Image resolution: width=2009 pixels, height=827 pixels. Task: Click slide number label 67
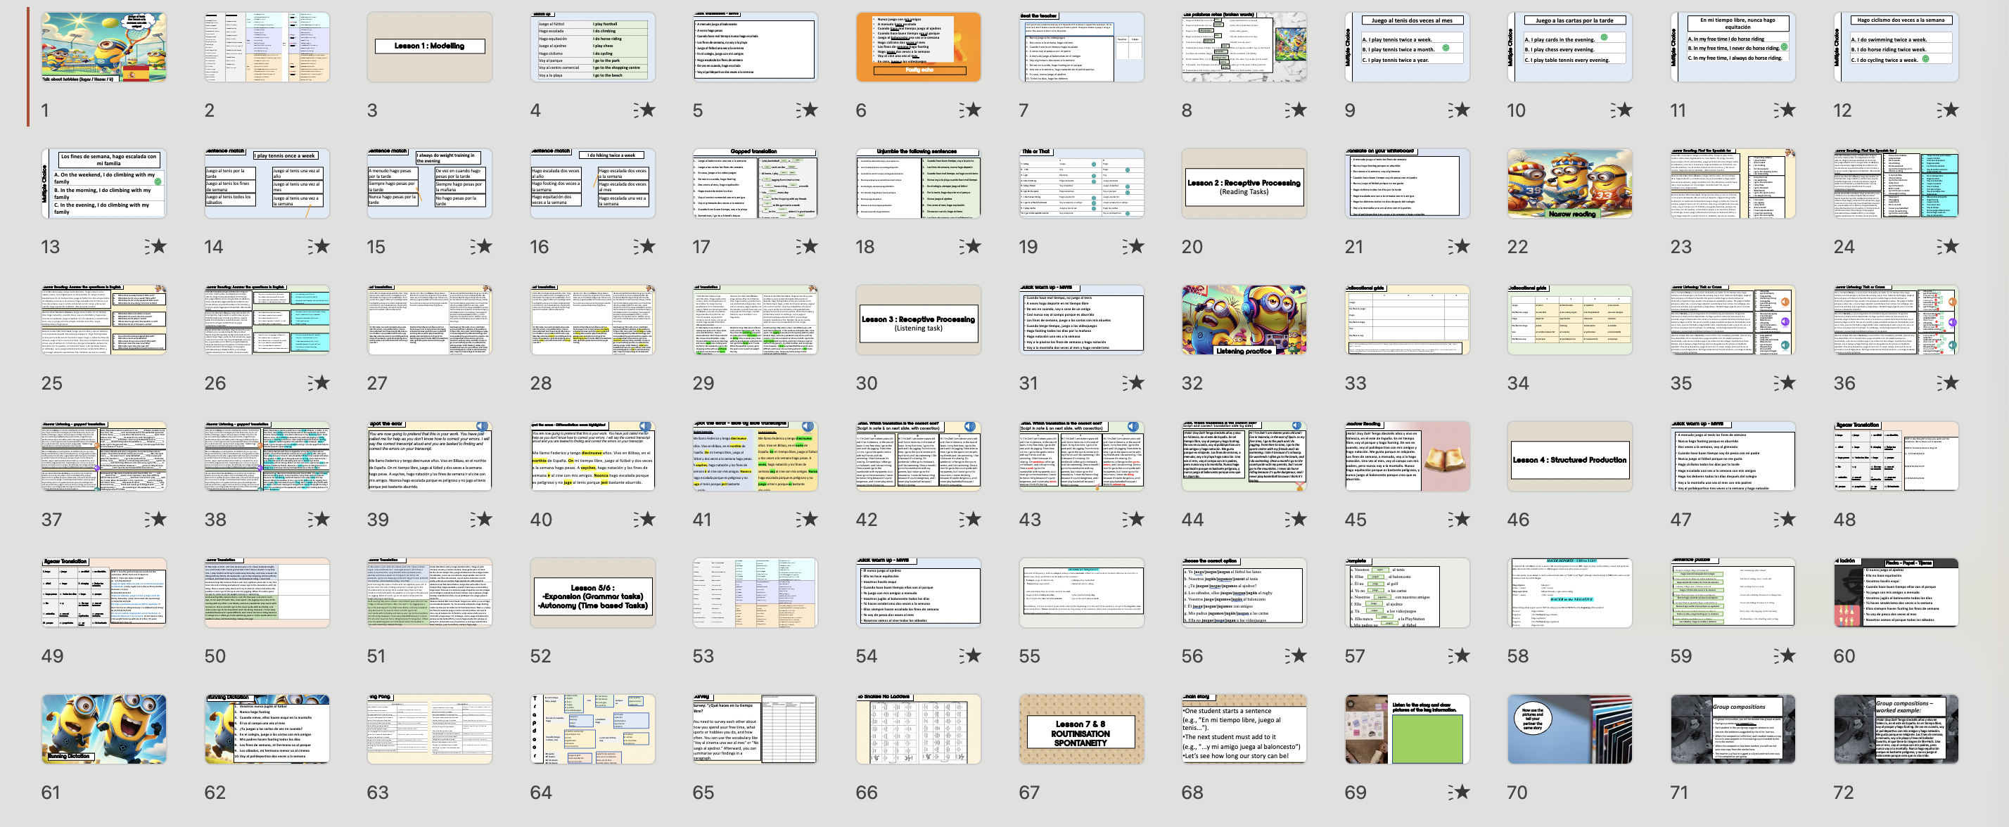click(1029, 792)
